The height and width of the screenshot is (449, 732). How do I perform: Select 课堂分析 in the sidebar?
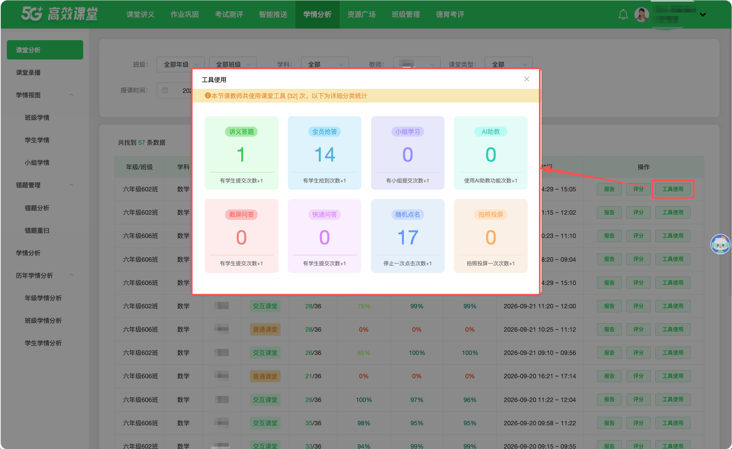[x=45, y=50]
